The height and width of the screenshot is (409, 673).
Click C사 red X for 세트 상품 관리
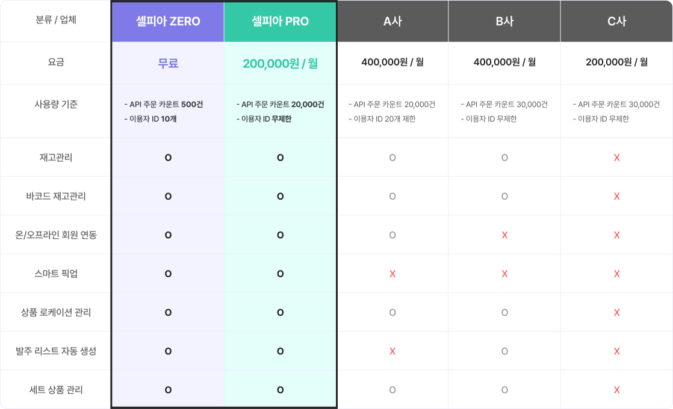pos(616,390)
